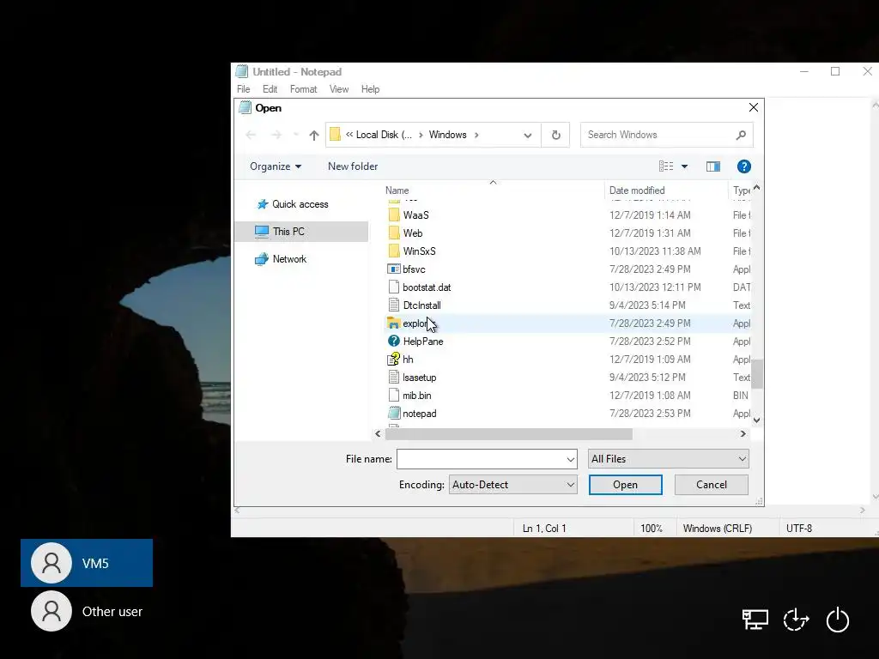Select Quick access in navigation pane
879x659 pixels.
(x=300, y=204)
